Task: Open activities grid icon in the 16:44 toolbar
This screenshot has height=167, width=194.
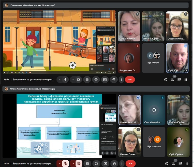Action: (186, 163)
